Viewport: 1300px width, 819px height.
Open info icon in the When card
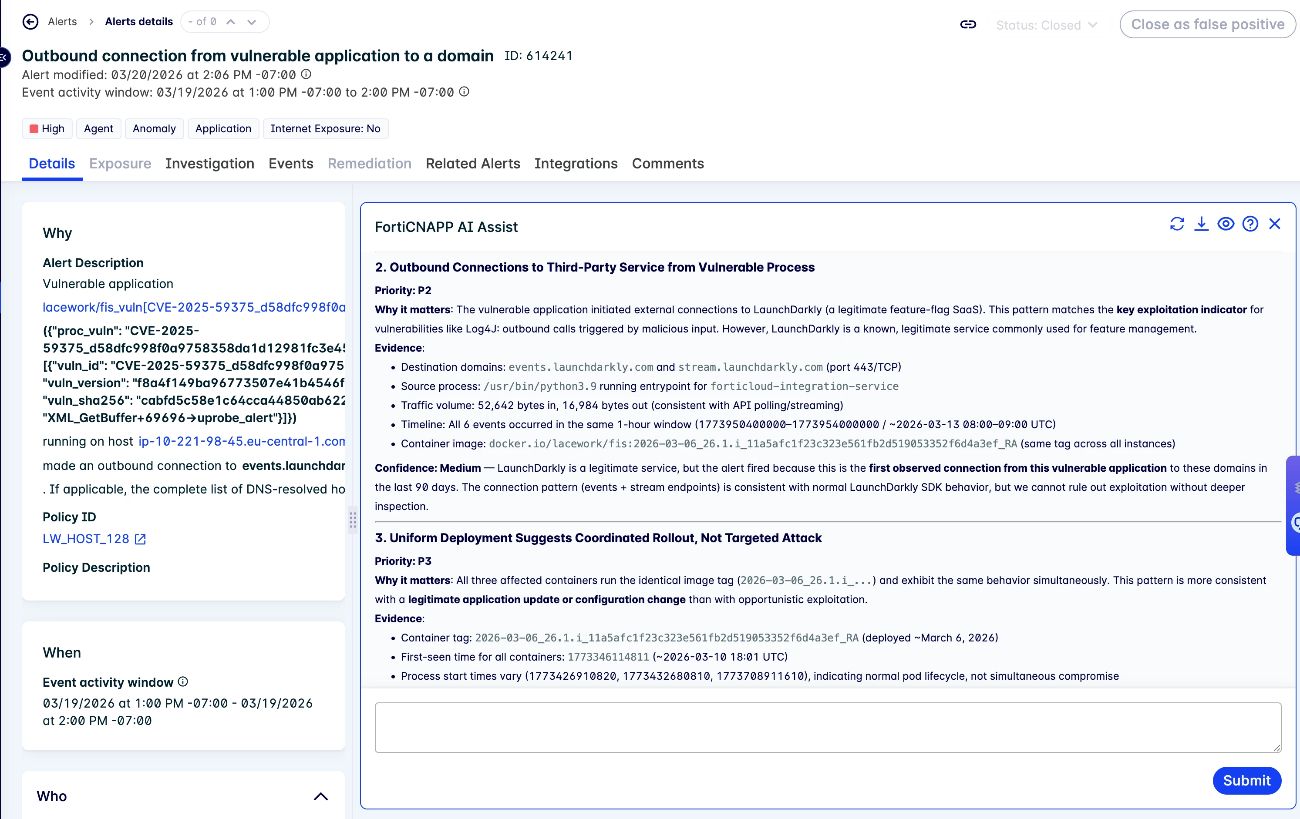[183, 681]
